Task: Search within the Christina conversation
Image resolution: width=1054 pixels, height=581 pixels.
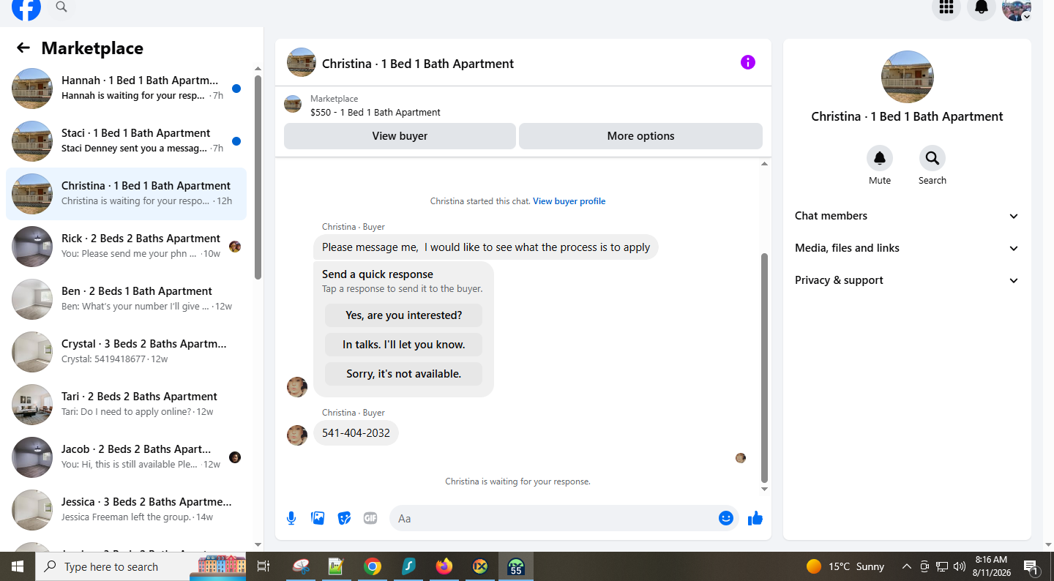Action: point(932,158)
